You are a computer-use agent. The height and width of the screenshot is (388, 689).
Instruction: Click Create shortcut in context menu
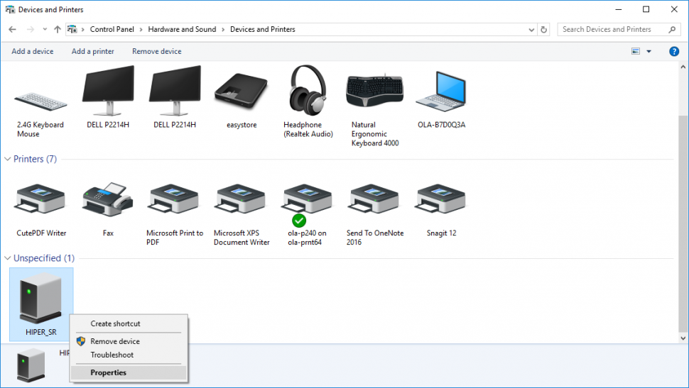[115, 323]
